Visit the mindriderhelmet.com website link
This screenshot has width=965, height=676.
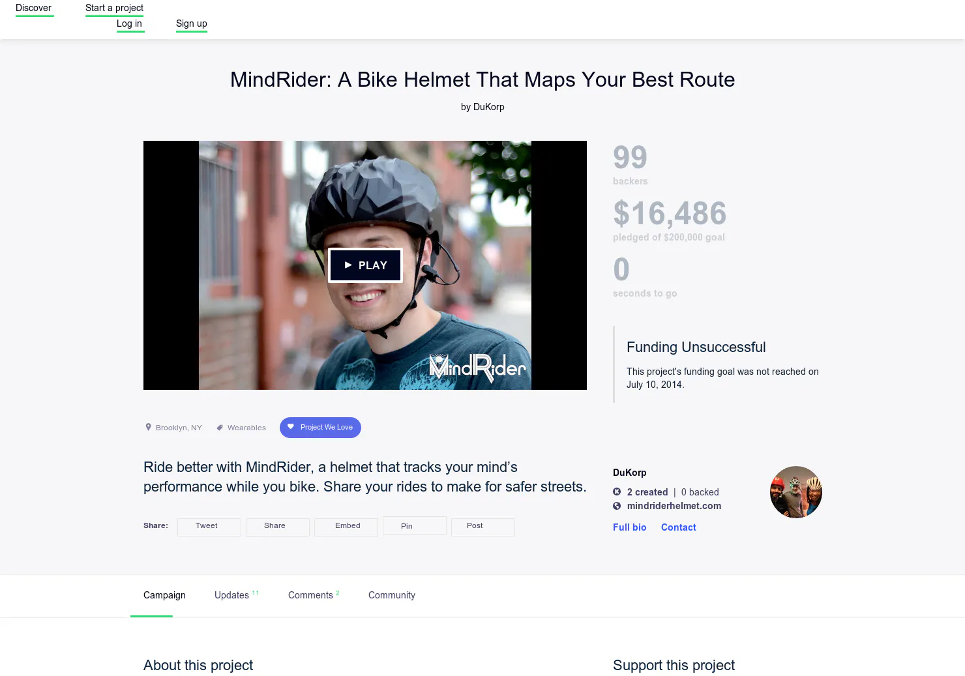674,506
